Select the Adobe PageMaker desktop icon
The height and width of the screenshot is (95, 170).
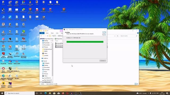(x=10, y=3)
